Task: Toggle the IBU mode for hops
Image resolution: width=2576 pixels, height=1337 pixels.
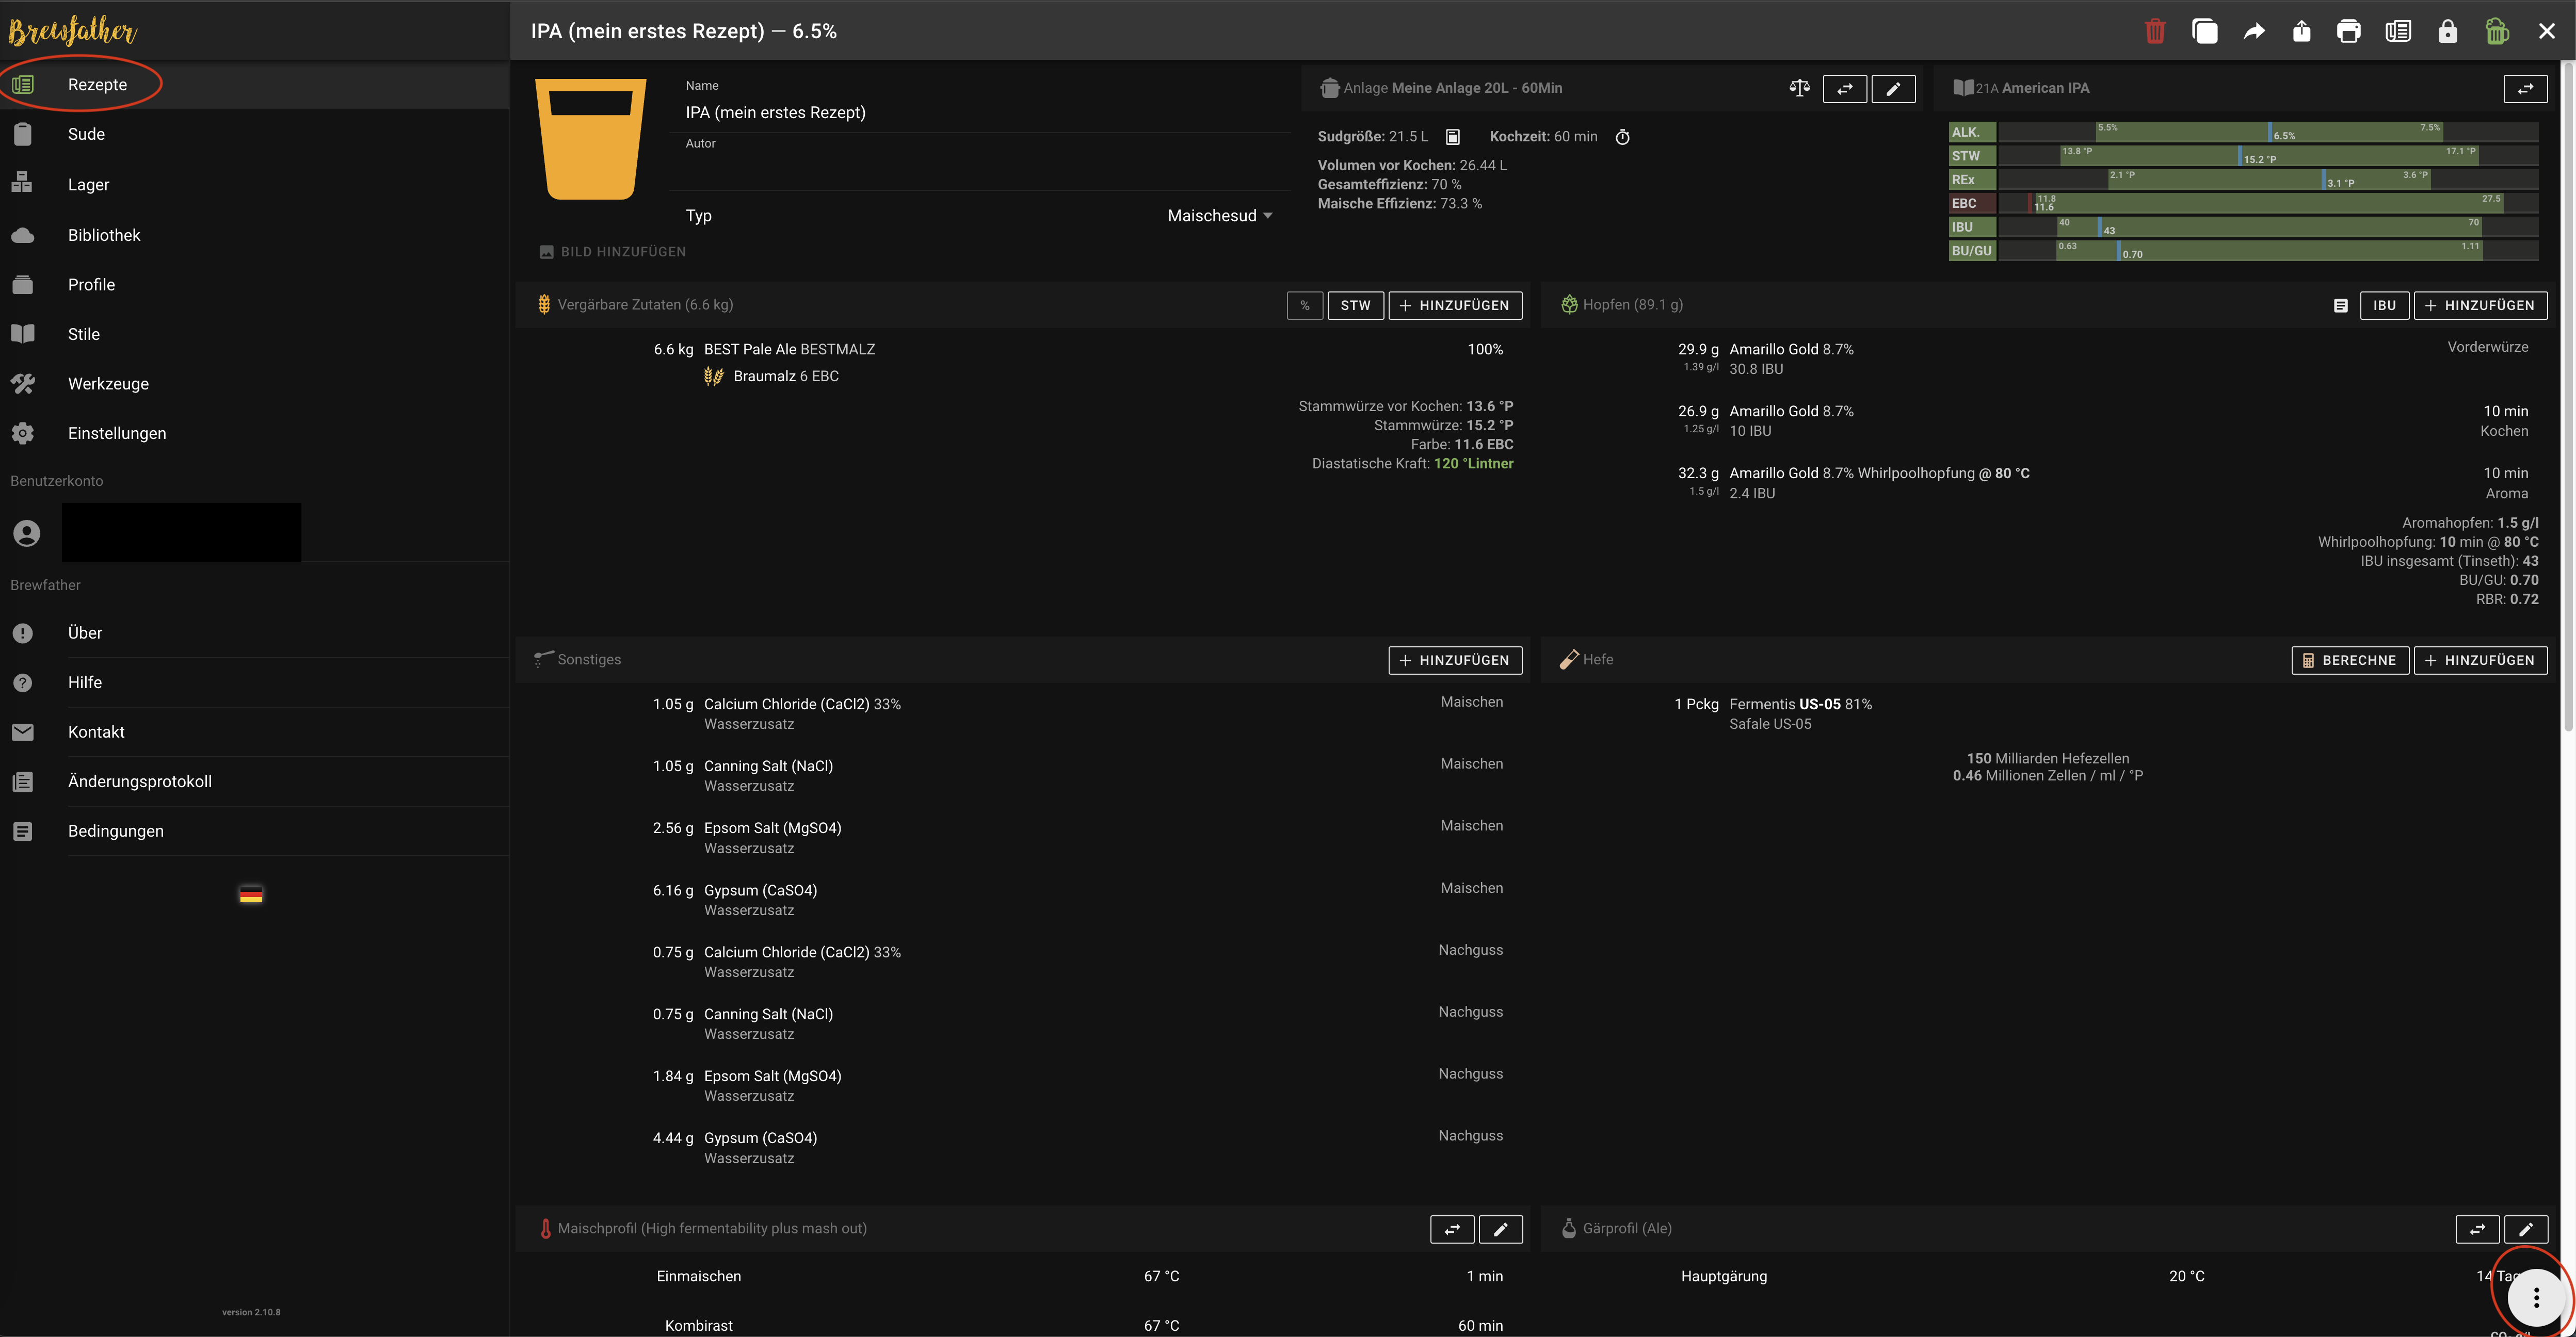Action: click(2384, 306)
